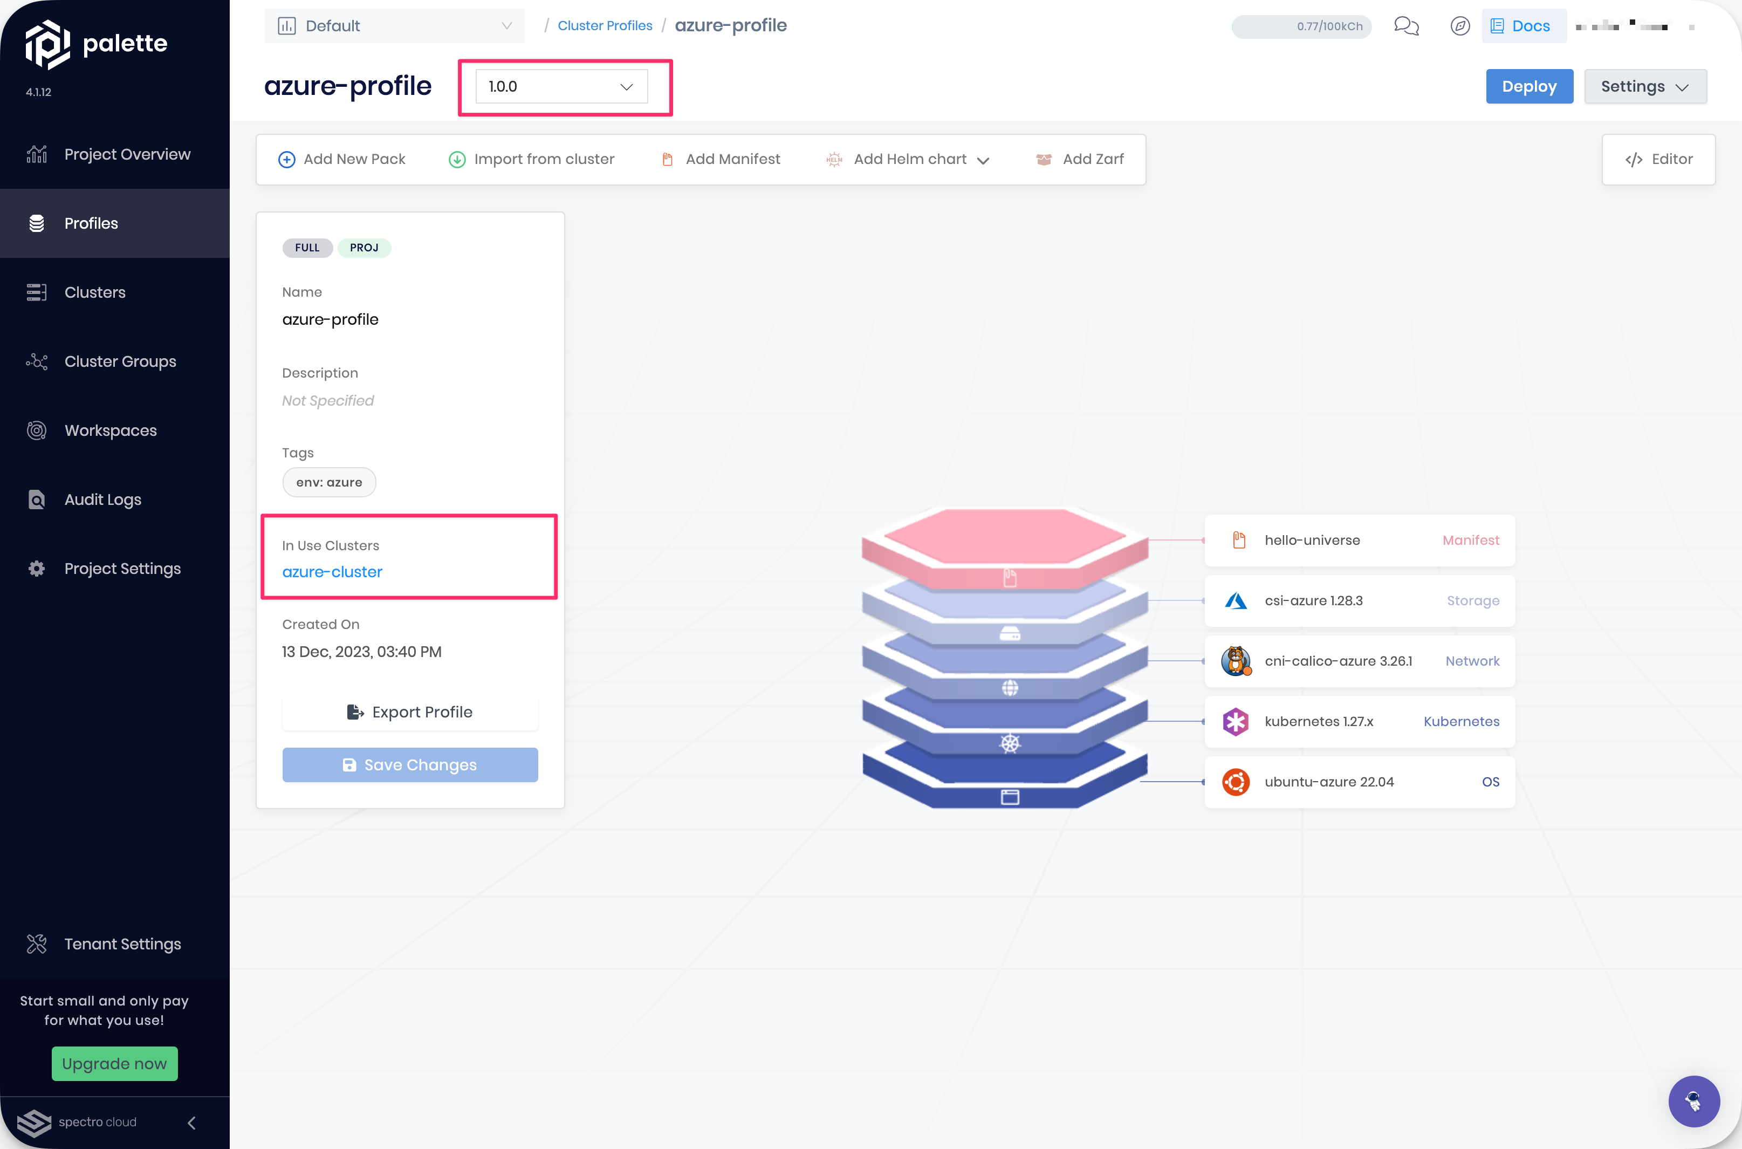Open the Profiles menu item
Image resolution: width=1742 pixels, height=1149 pixels.
coord(115,223)
